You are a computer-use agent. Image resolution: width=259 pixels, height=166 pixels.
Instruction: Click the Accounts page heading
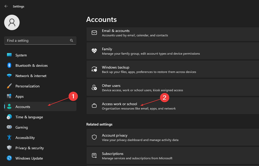pos(101,19)
